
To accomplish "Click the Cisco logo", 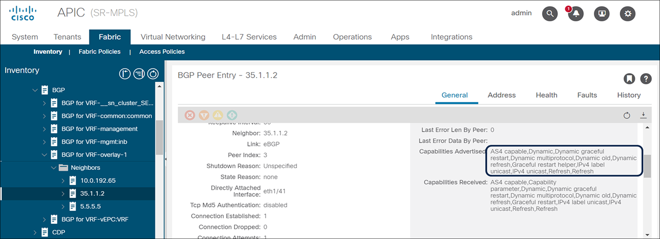I will [x=23, y=13].
